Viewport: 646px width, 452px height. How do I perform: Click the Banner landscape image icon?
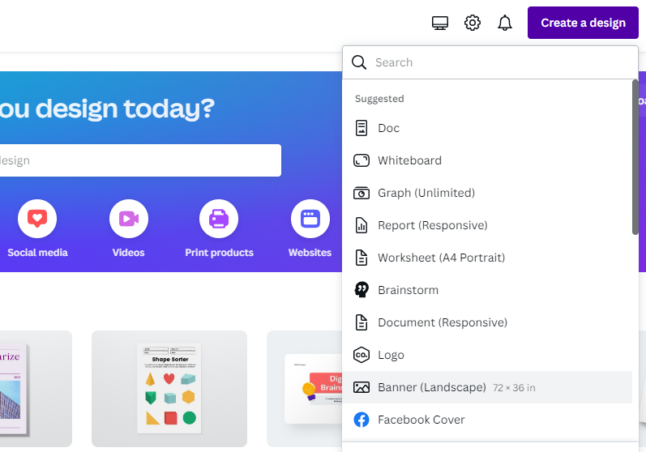[x=362, y=387]
